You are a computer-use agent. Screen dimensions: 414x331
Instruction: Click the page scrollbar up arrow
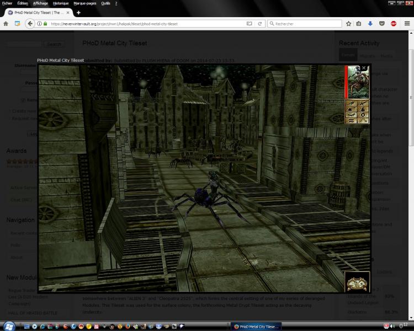coord(411,33)
